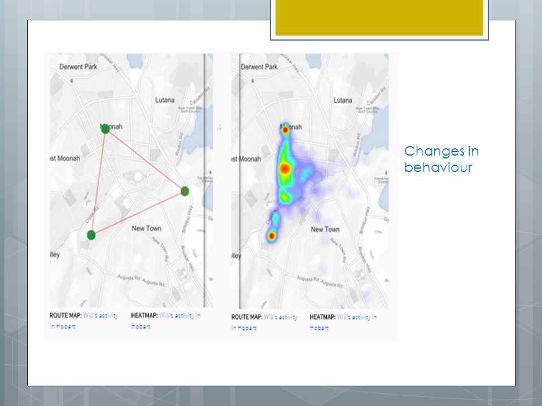
Task: Open HEATMAP link under the triangle route image
Action: click(x=165, y=321)
